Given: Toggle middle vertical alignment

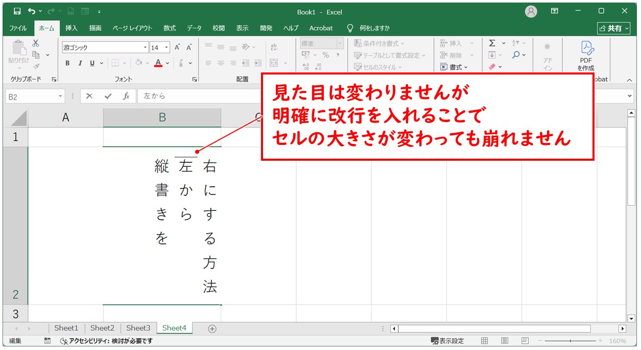Looking at the screenshot, I should tap(221, 47).
